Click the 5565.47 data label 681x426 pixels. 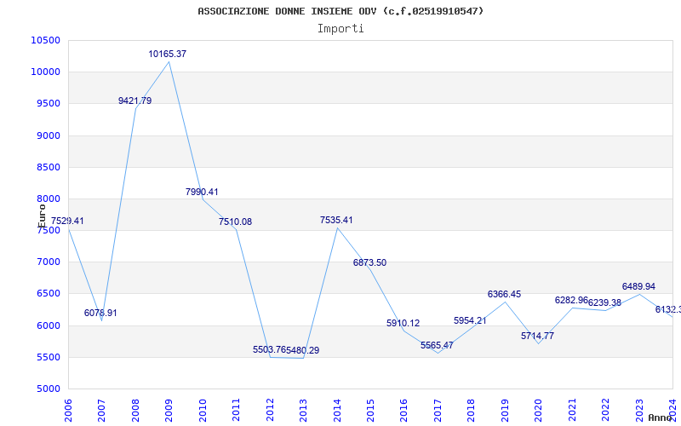(437, 345)
